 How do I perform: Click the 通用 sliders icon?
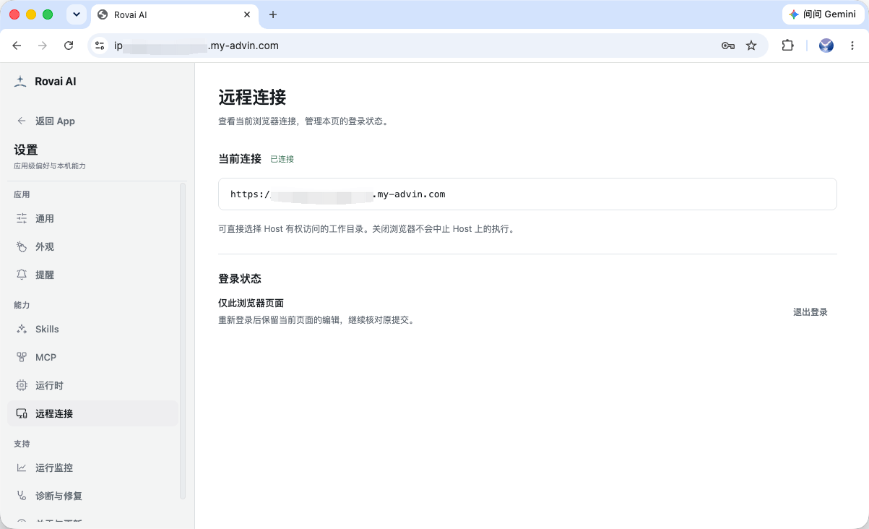pos(22,218)
